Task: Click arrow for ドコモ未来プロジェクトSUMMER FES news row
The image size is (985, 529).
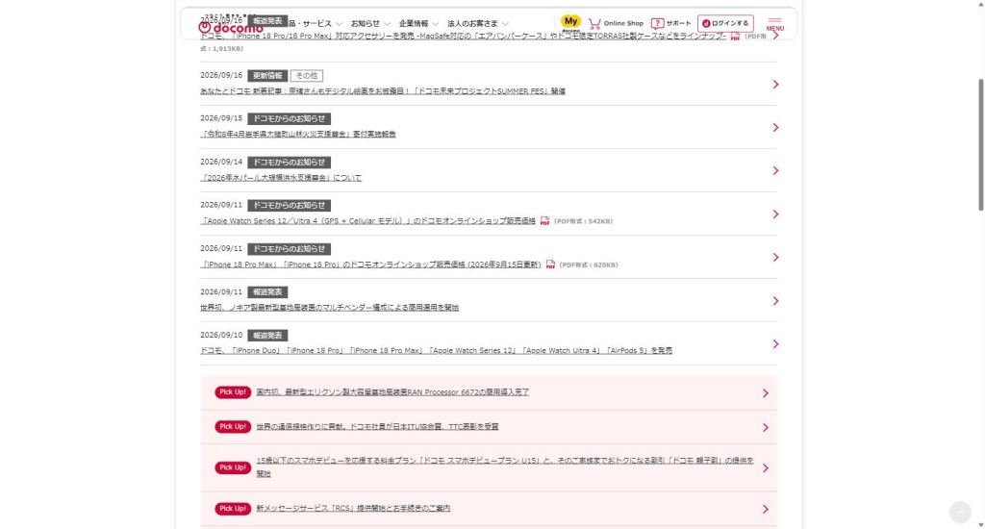Action: coord(776,85)
